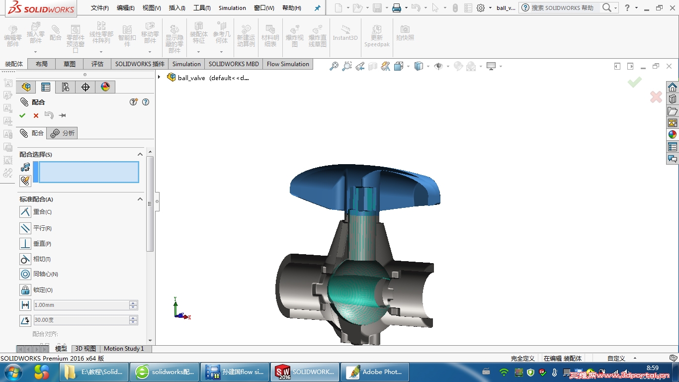The height and width of the screenshot is (382, 679).
Task: Switch to the Motion Study 1 bottom tab
Action: 124,349
